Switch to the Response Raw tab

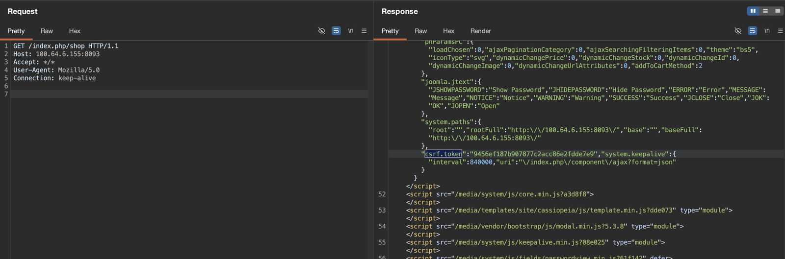(x=421, y=31)
